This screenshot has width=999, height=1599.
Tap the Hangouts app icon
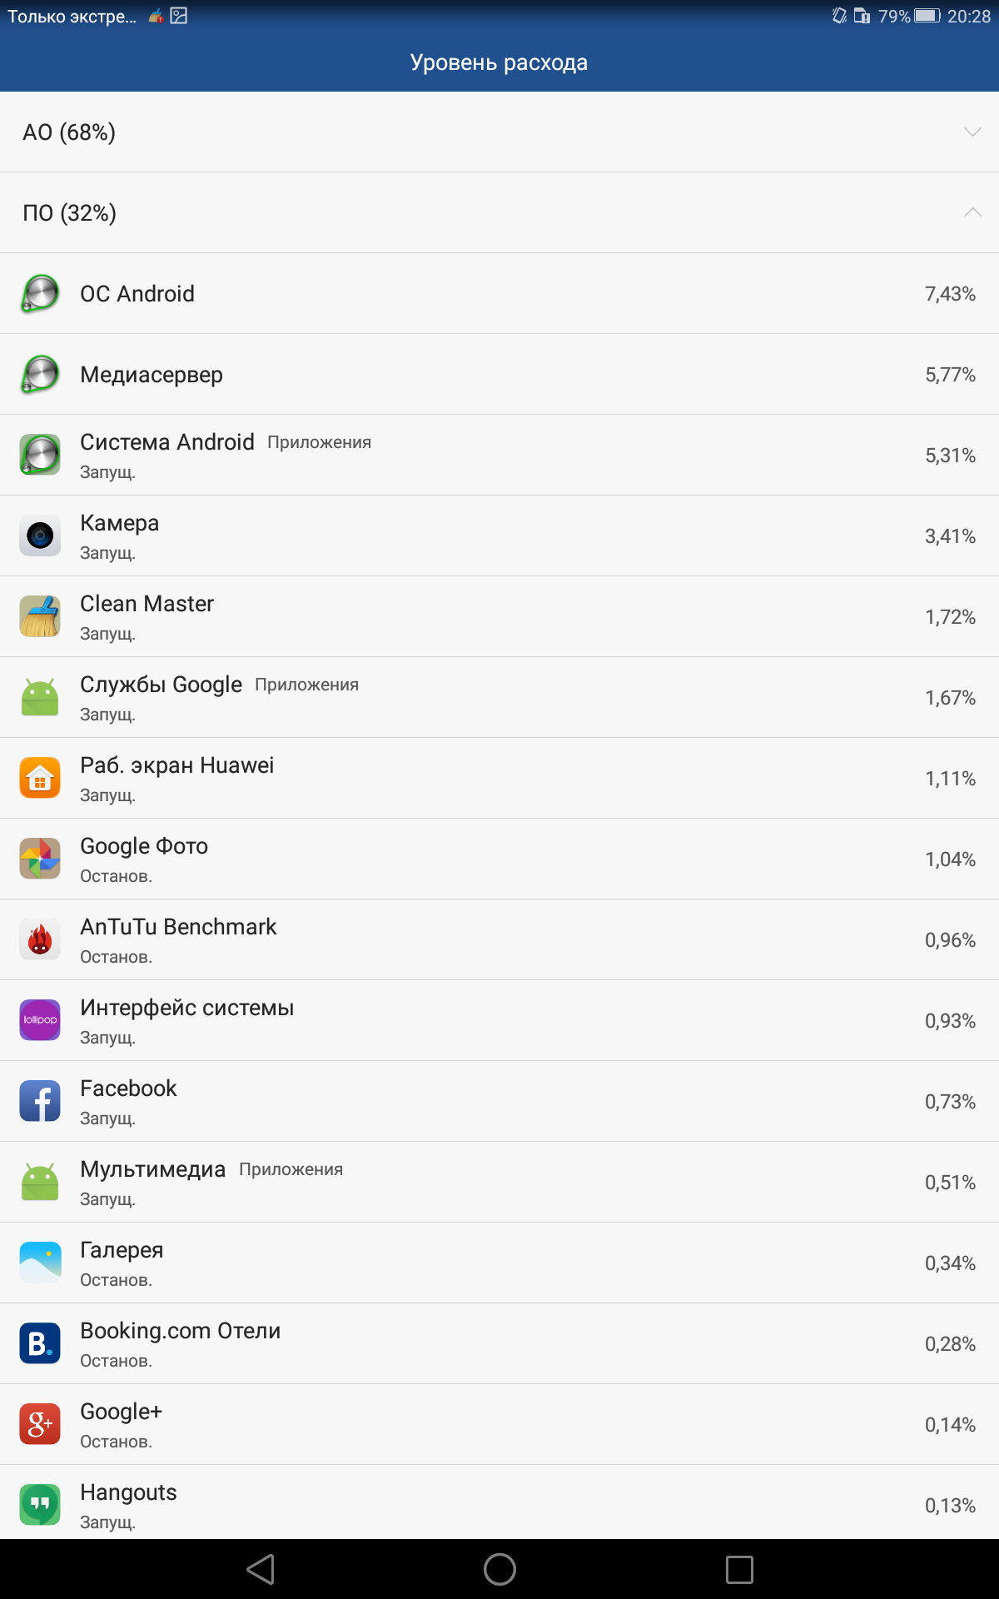coord(40,1505)
